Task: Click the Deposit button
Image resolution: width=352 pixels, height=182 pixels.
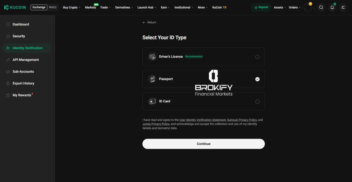Action: (x=261, y=8)
